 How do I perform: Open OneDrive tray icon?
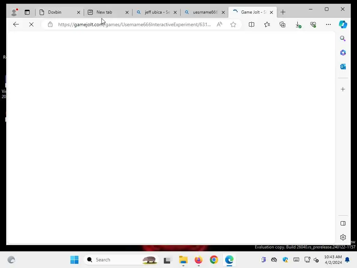click(x=274, y=260)
